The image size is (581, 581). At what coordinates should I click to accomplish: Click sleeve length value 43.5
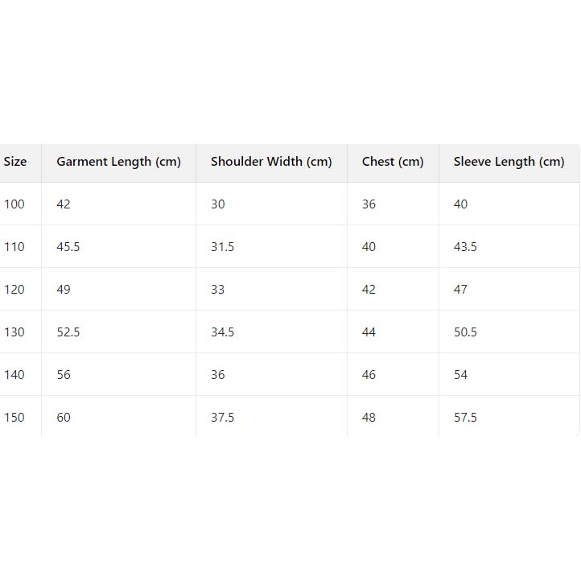click(x=465, y=247)
